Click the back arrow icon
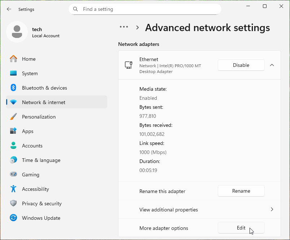 [x=9, y=9]
